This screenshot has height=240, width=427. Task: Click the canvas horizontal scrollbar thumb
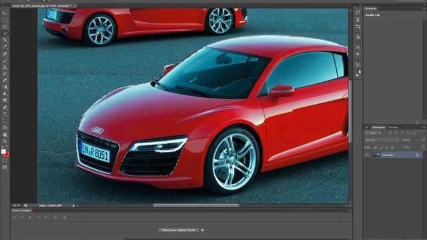[195, 205]
